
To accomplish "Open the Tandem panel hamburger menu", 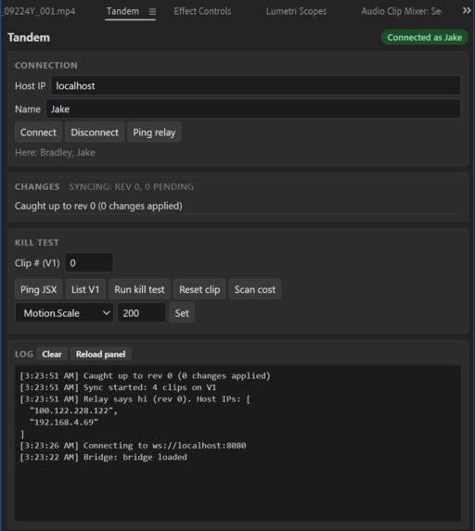I will (152, 11).
